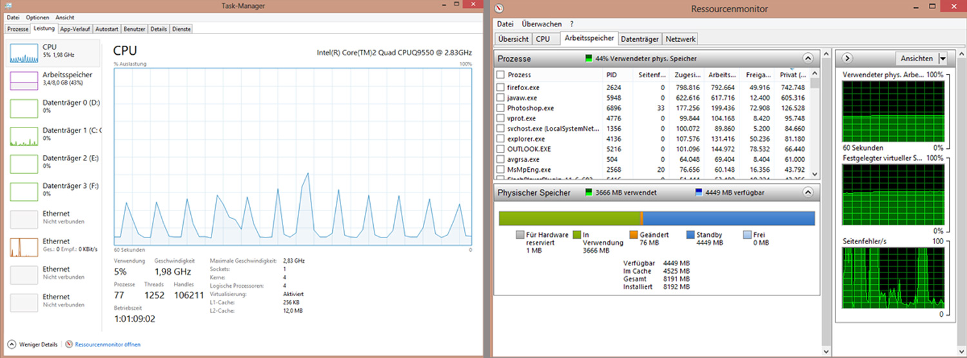Switch to App-Verlauf tab

(x=75, y=29)
